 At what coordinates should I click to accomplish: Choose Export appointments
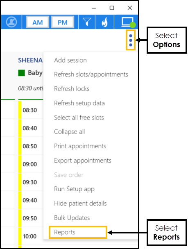(x=83, y=161)
